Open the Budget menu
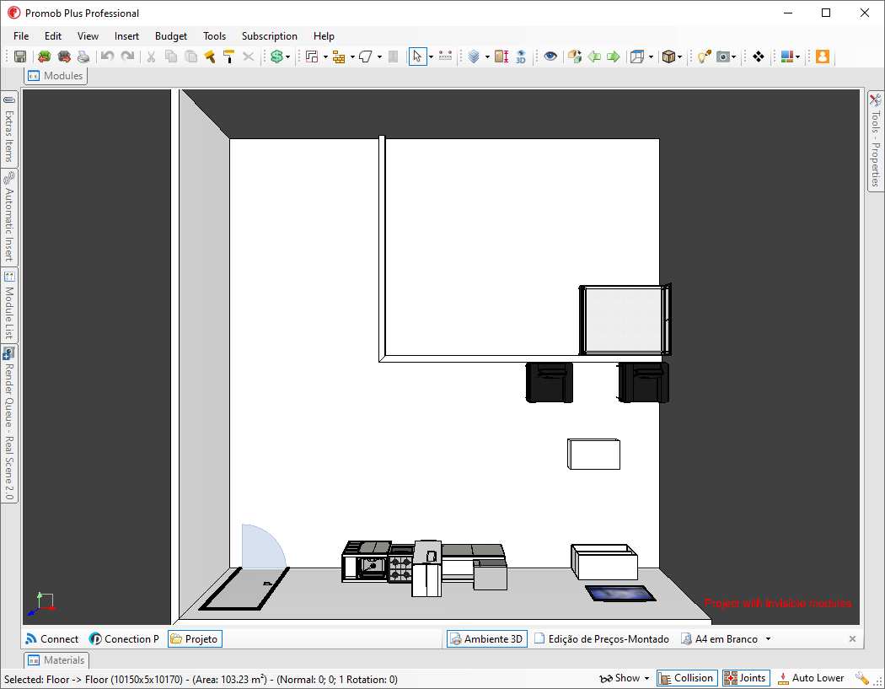 click(171, 36)
